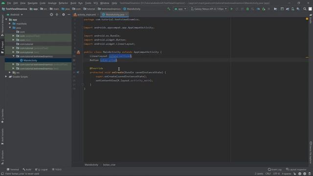Click the MainActivity breadcrumb in navigation bar

coord(132,9)
